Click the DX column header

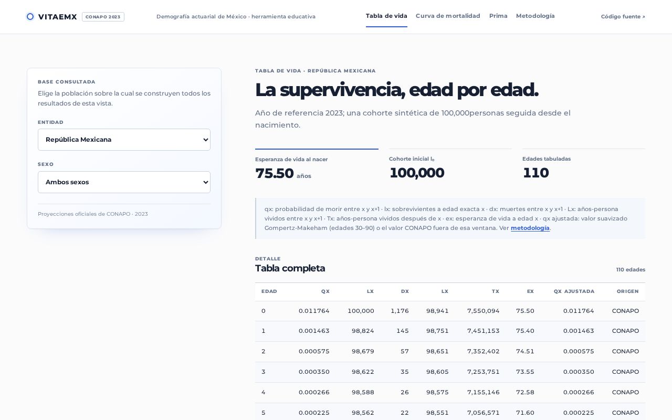tap(405, 291)
